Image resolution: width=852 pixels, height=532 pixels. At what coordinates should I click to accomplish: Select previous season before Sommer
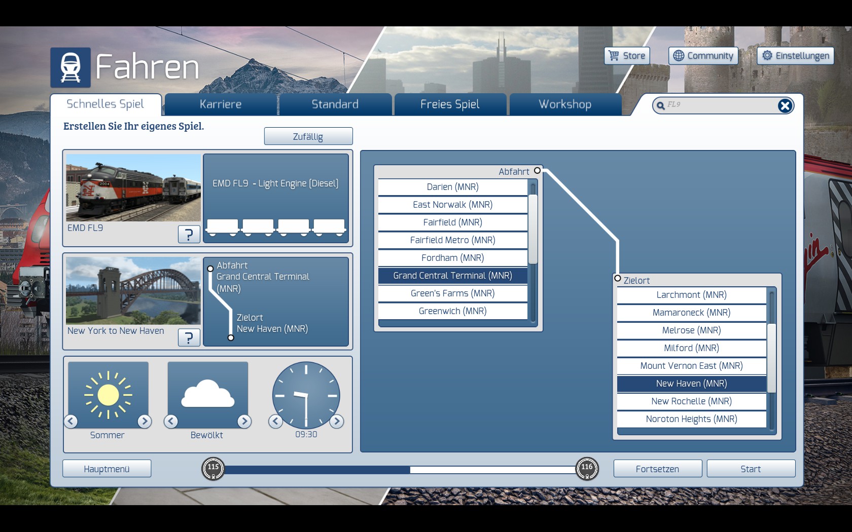(71, 421)
